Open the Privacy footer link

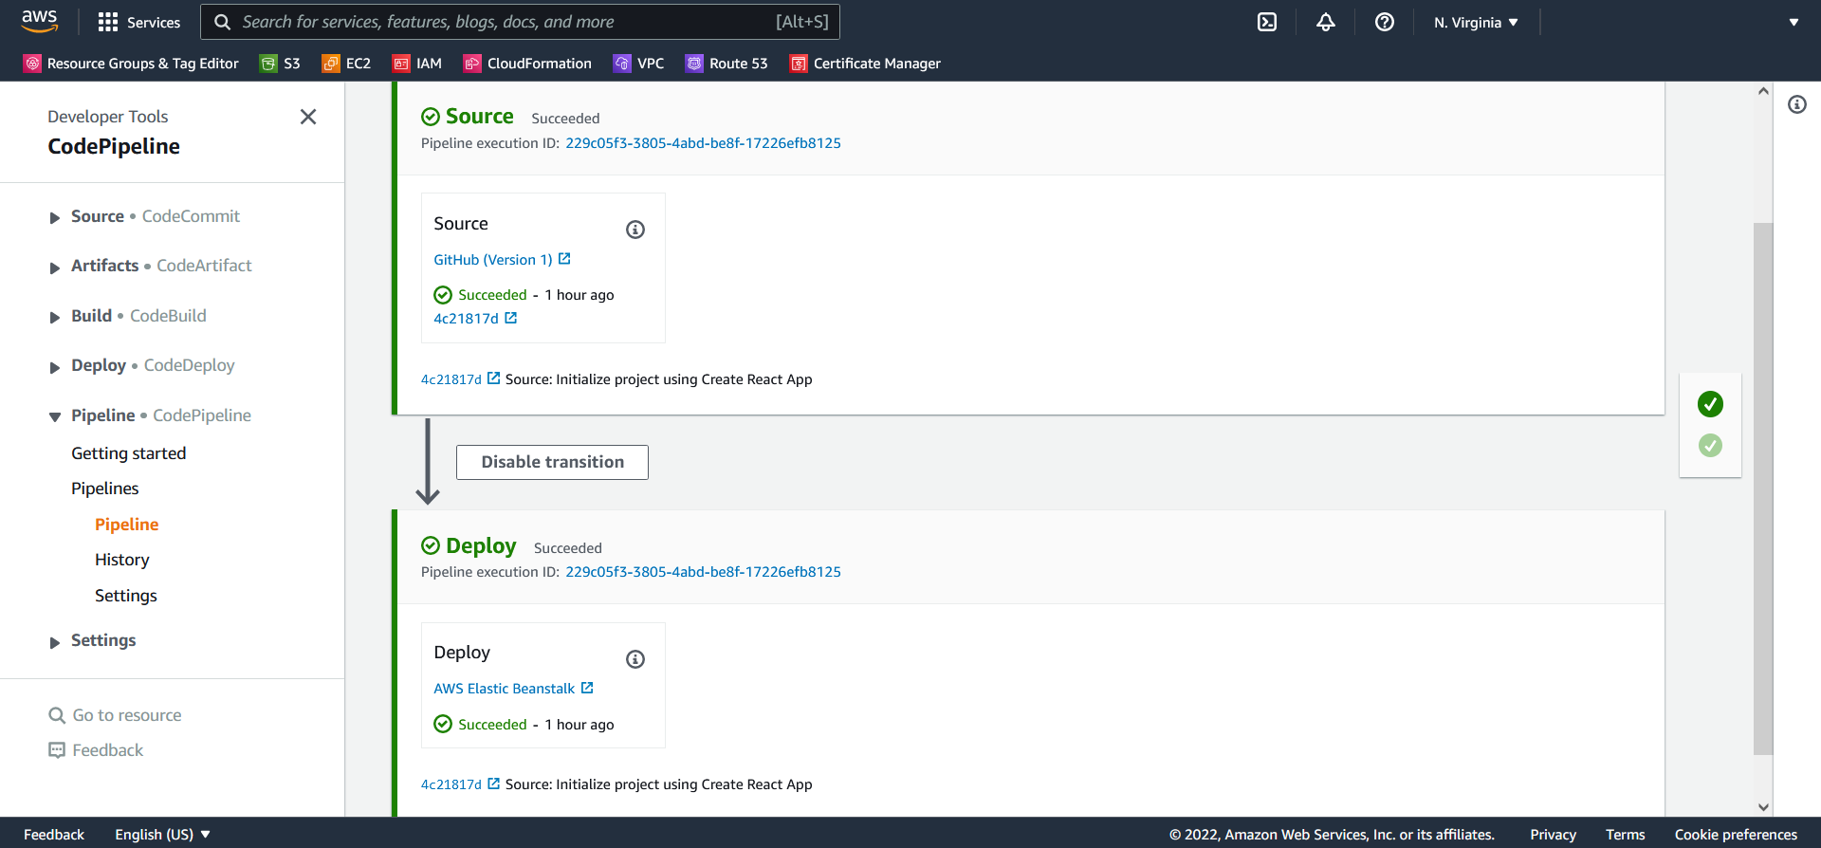point(1553,835)
